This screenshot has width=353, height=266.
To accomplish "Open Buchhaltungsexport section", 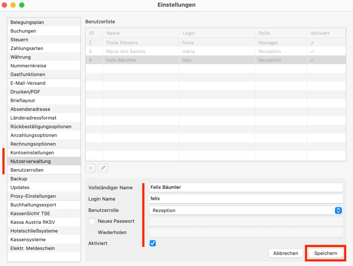I will pyautogui.click(x=44, y=204).
